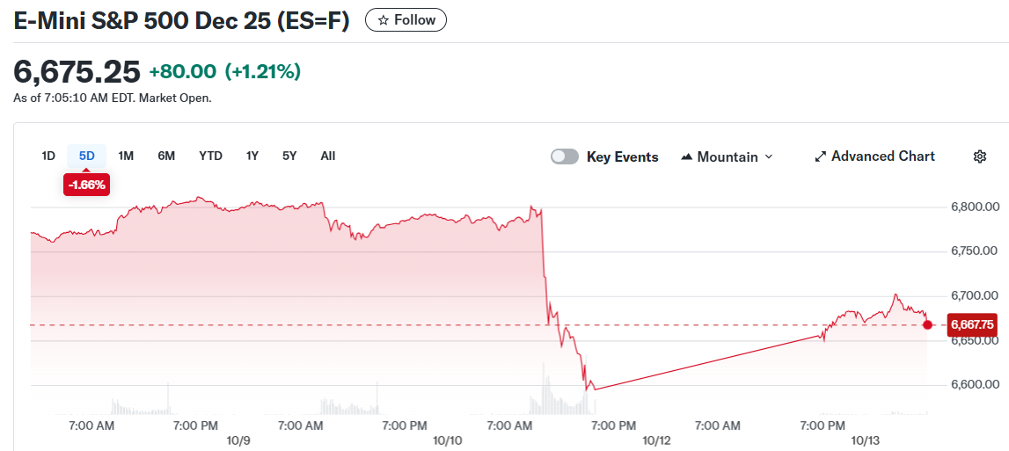Expand the Mountain chart style dropdown chevron
Screen dimensions: 1009x451
pyautogui.click(x=769, y=156)
